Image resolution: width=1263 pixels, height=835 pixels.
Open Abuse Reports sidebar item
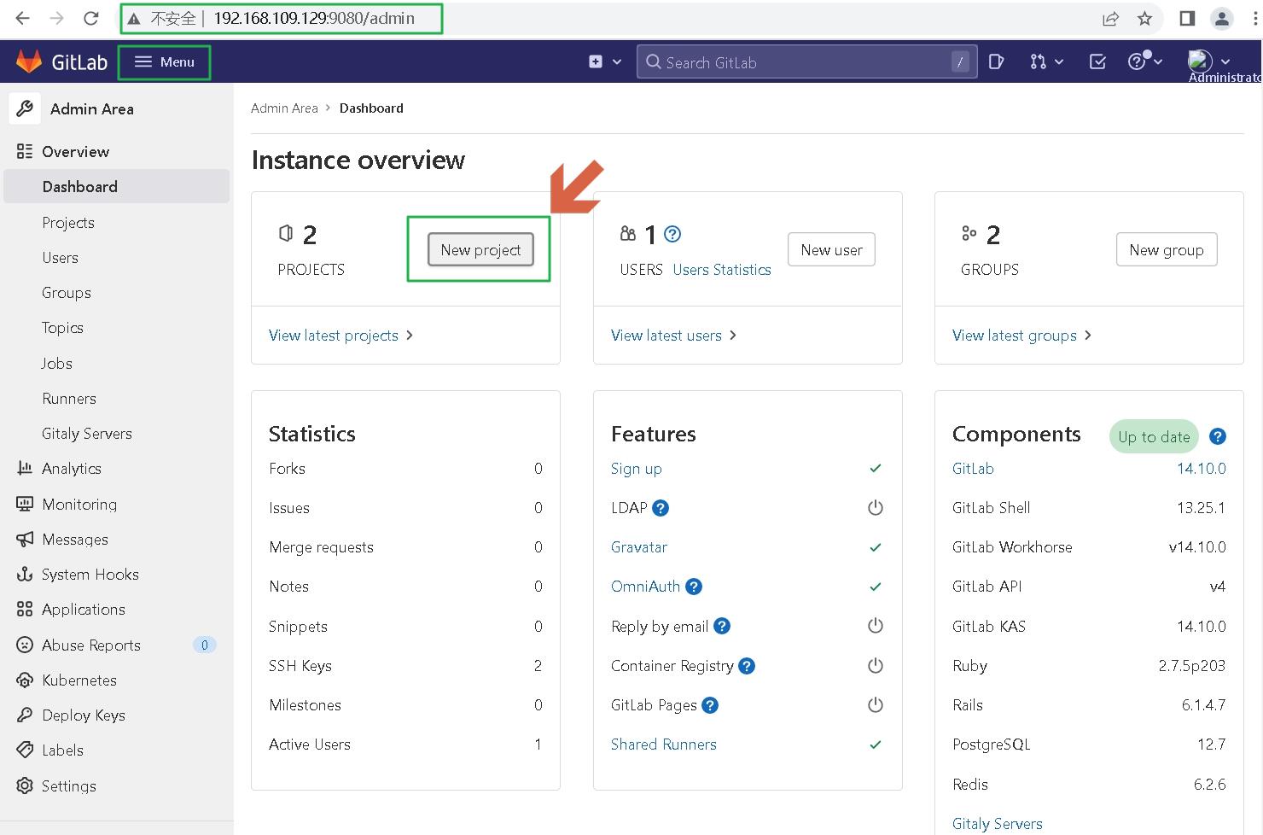[x=91, y=645]
